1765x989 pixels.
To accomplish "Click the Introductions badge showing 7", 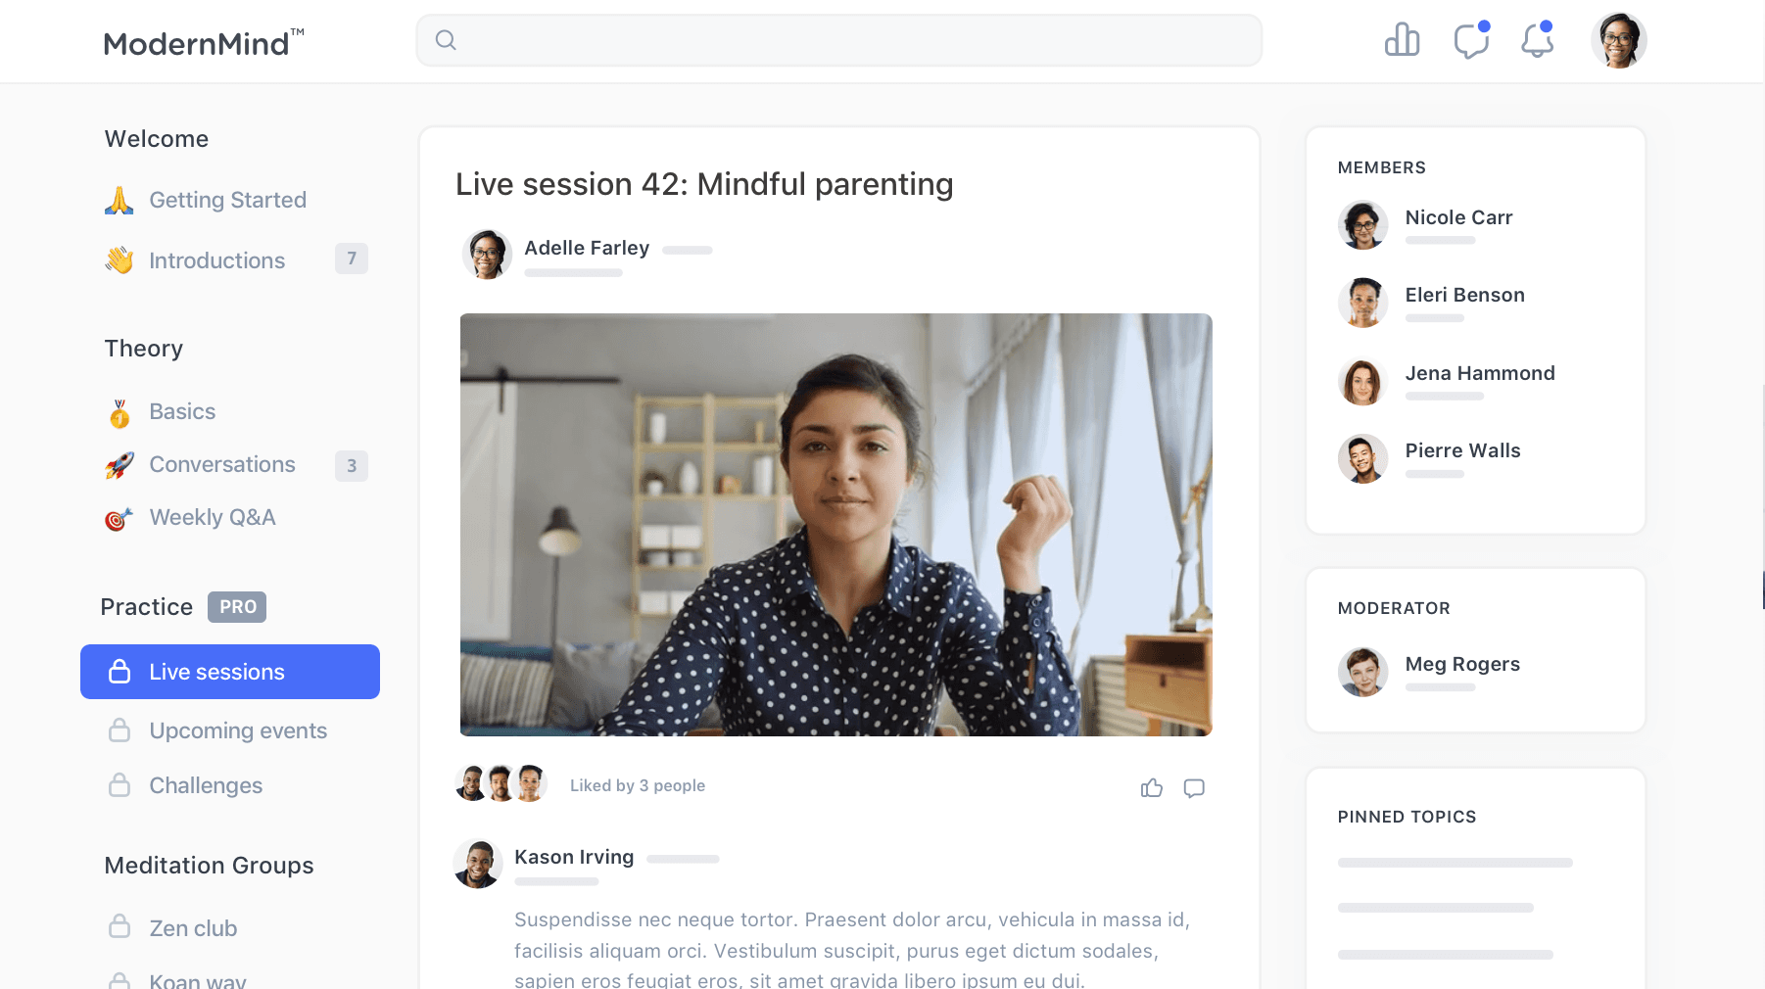I will (352, 259).
